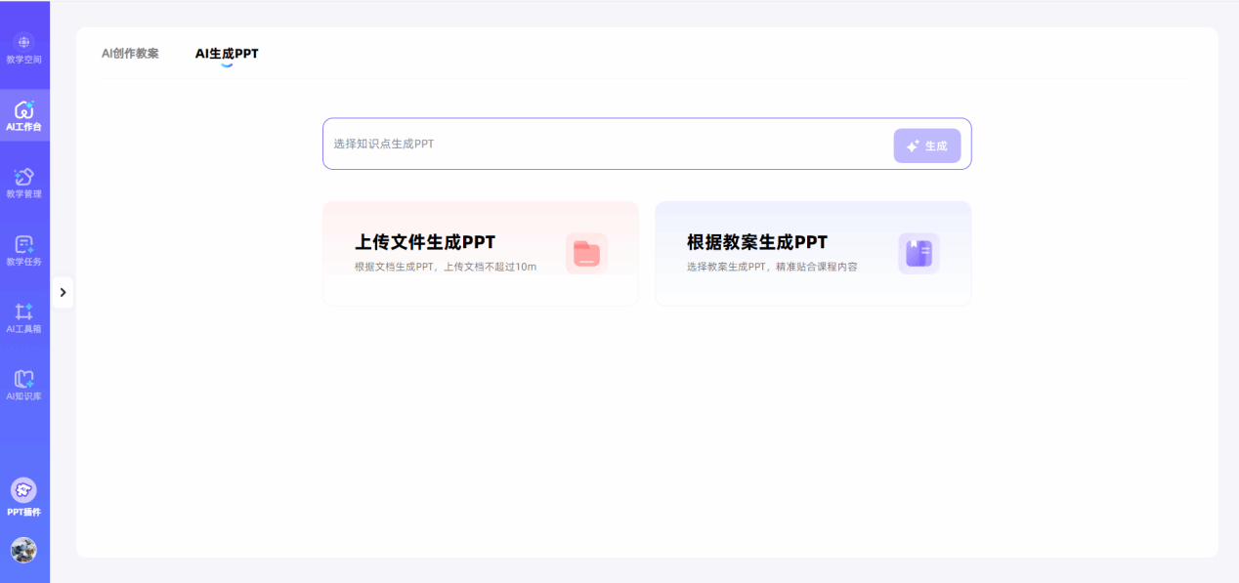The image size is (1239, 583).
Task: Select the AI生成PPT tab
Action: pos(227,54)
